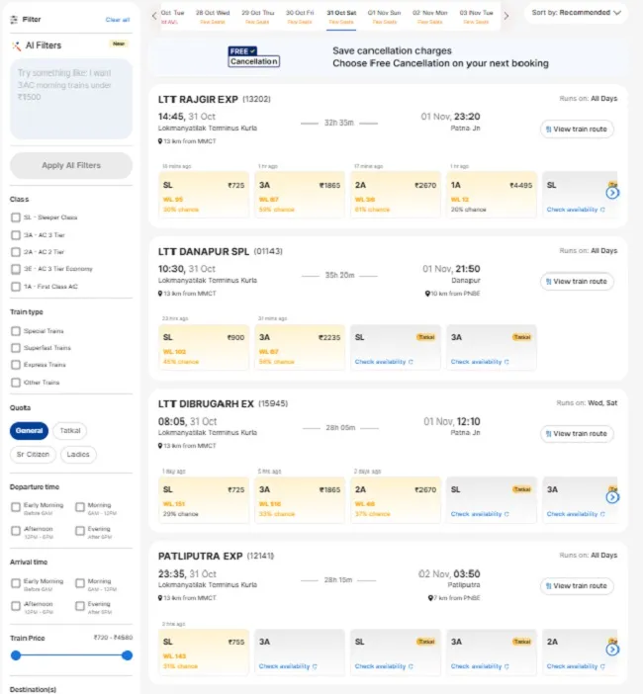The height and width of the screenshot is (694, 643).
Task: Tick 3A - AC 3 Tier checkbox
Action: click(x=16, y=235)
